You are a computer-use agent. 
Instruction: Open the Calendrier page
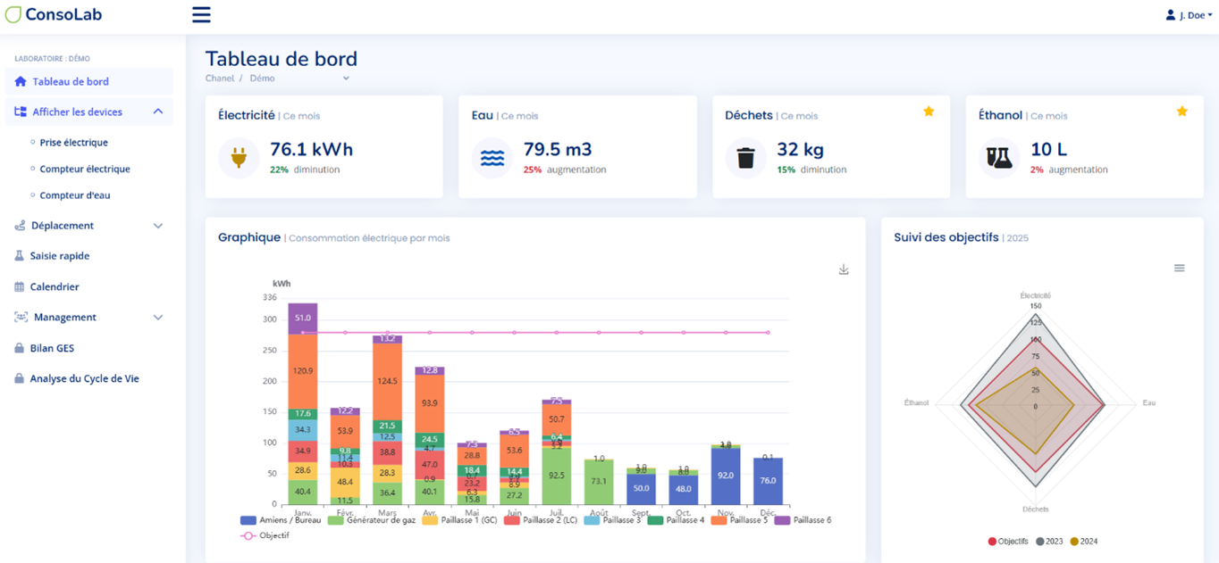pos(55,287)
